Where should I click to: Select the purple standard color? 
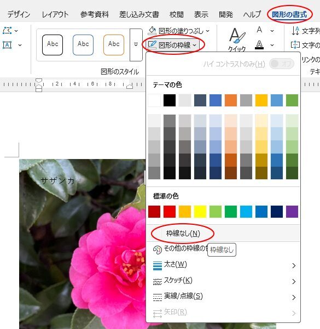pyautogui.click(x=292, y=212)
